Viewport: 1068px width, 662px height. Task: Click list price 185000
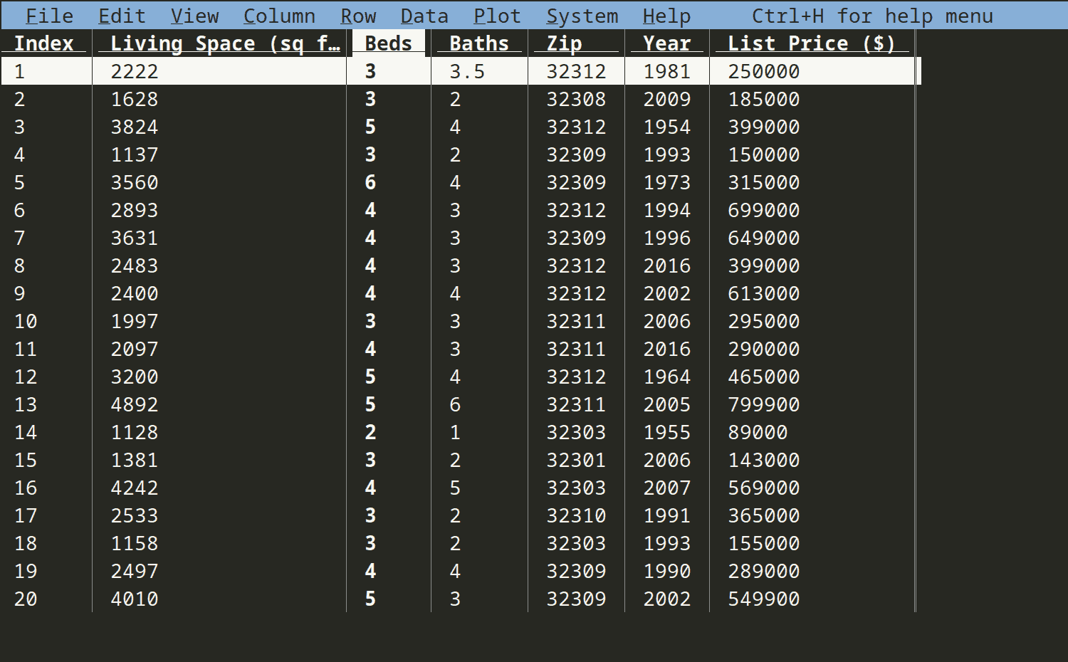click(x=764, y=99)
